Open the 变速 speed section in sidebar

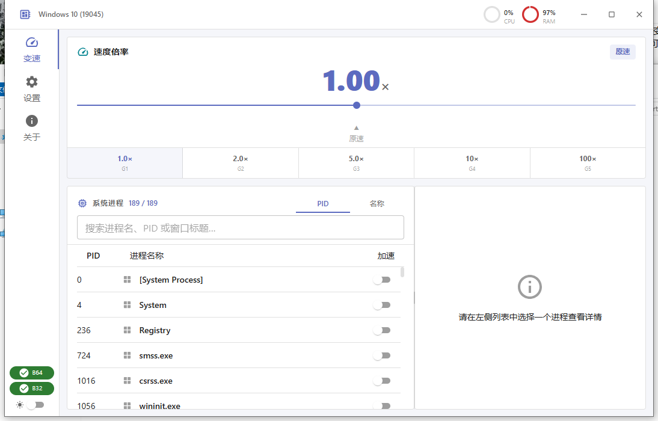point(32,49)
